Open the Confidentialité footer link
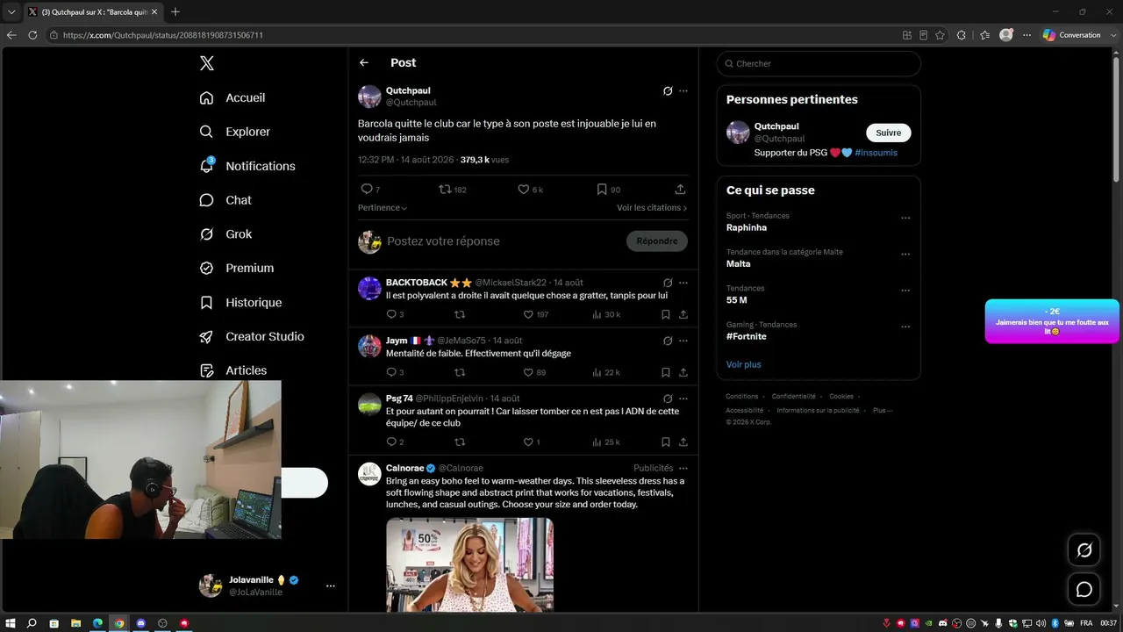Screen dimensions: 1123x632 (x=794, y=397)
